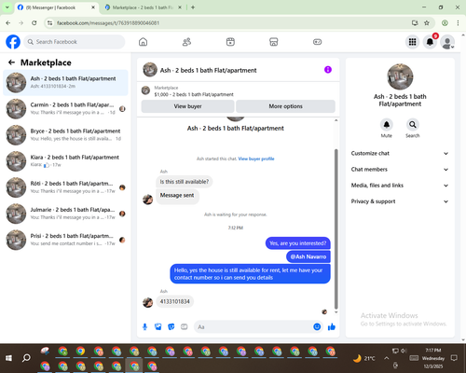466x373 pixels.
Task: Open Windows taskbar search
Action: tap(26, 358)
